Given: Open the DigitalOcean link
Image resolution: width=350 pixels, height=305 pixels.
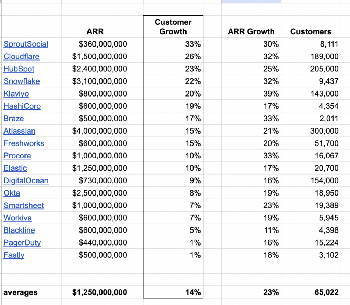Looking at the screenshot, I should [x=26, y=180].
